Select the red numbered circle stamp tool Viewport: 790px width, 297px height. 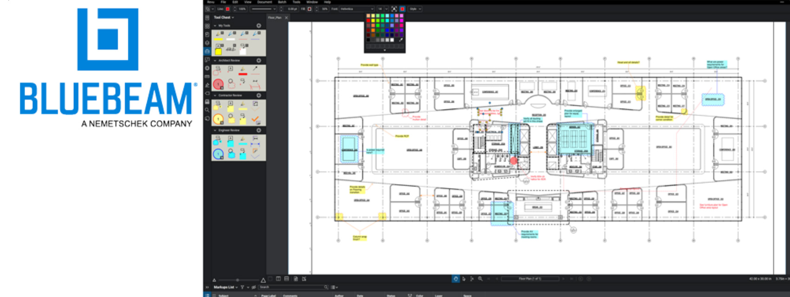pyautogui.click(x=218, y=84)
